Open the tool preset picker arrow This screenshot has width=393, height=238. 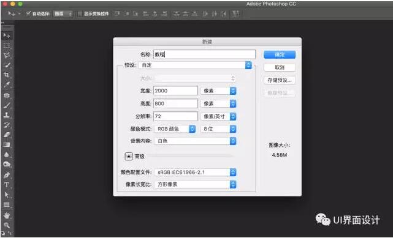[19, 13]
